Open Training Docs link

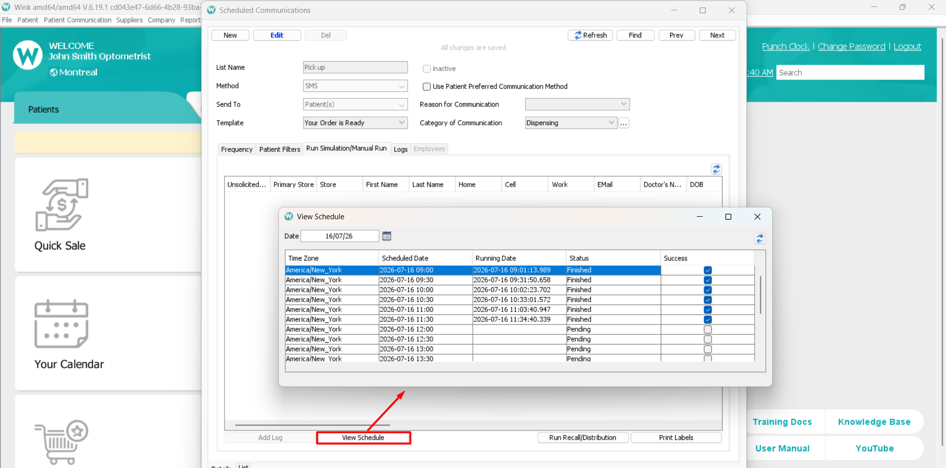click(x=782, y=422)
